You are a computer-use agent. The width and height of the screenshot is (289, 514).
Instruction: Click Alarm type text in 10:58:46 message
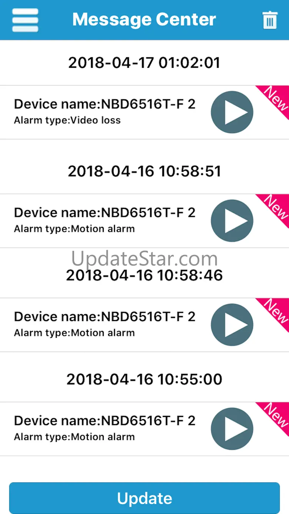[74, 333]
